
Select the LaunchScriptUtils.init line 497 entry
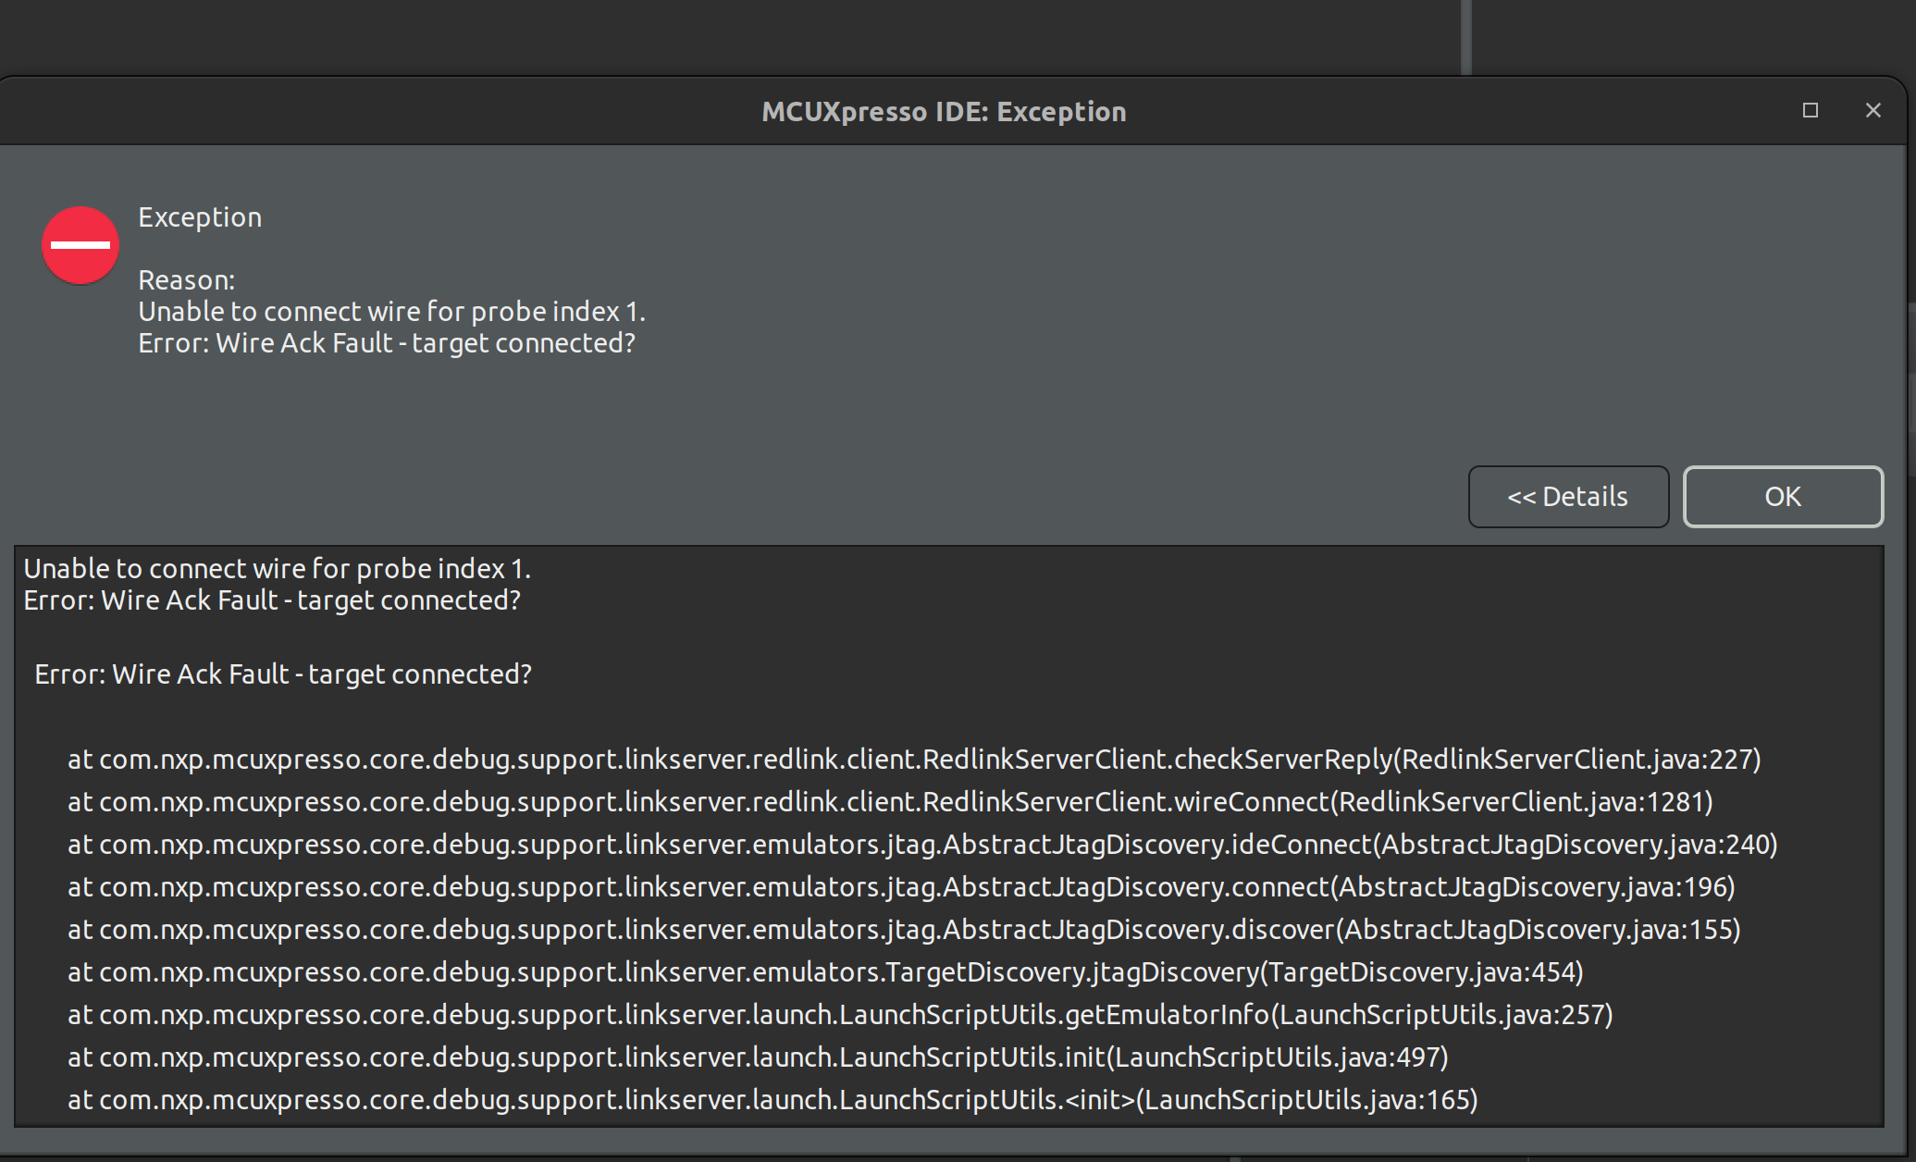click(757, 1057)
